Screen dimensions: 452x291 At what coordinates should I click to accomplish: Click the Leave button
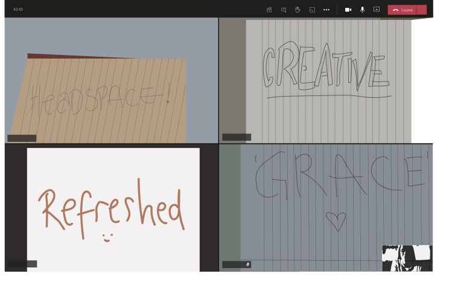403,10
